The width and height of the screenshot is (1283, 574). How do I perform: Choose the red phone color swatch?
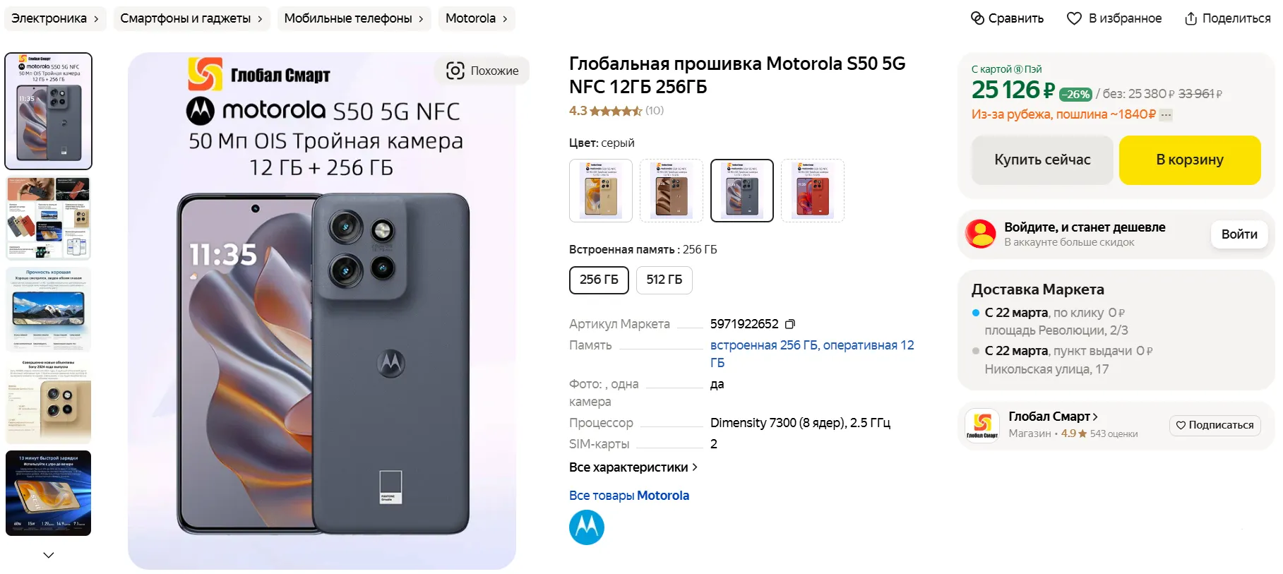click(x=813, y=191)
